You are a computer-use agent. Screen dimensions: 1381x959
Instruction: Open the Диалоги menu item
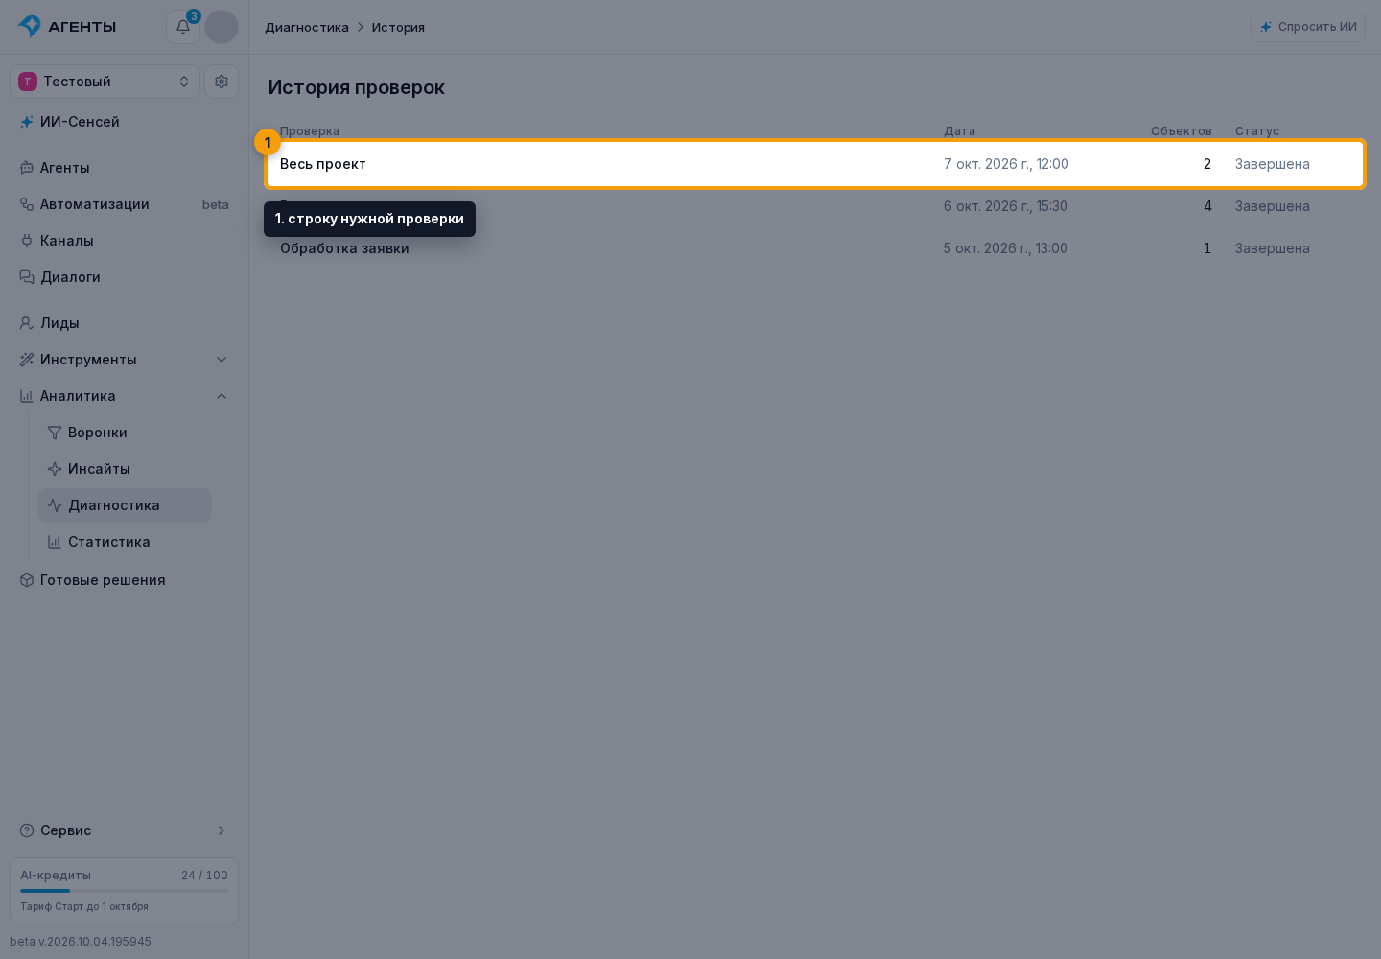pos(125,277)
